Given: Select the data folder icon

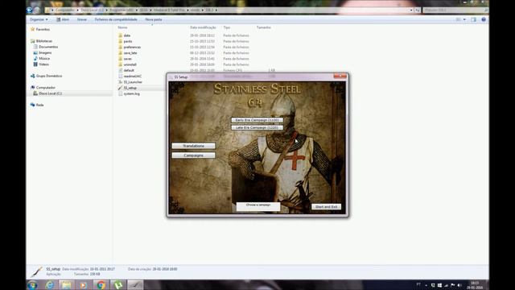Looking at the screenshot, I should point(120,35).
